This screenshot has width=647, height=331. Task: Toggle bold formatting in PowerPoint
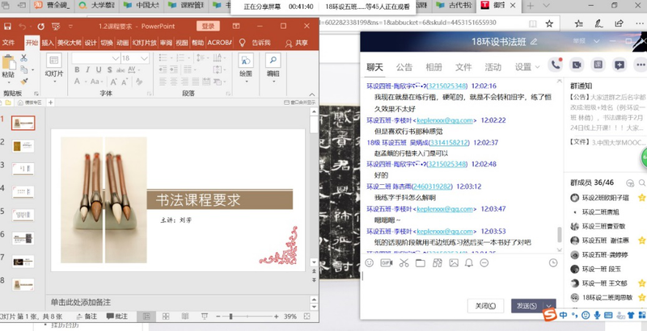pyautogui.click(x=77, y=70)
